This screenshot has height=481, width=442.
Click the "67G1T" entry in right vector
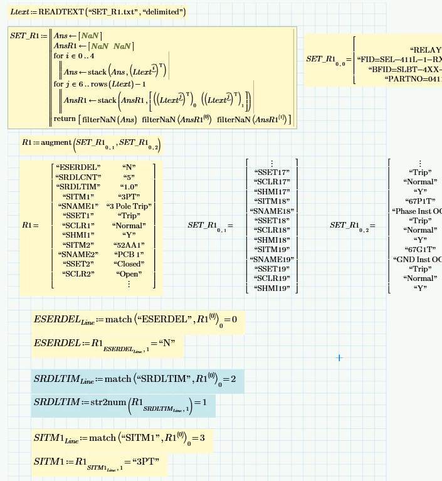tap(420, 250)
